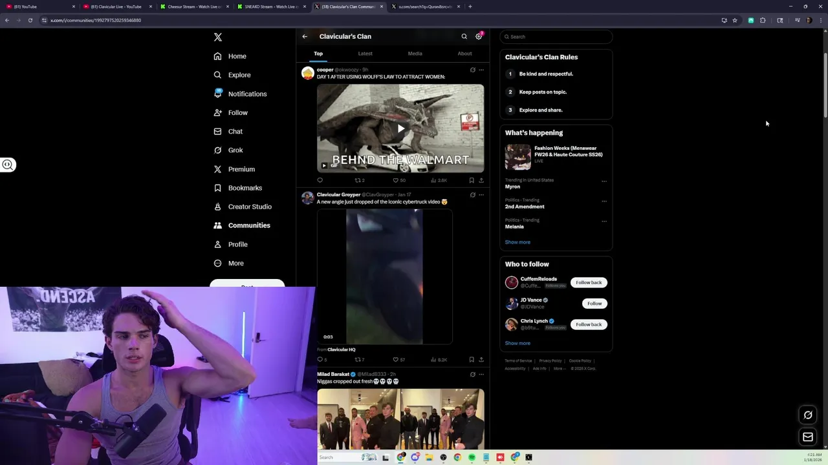
Task: Search within Clavicular's Clan community
Action: coord(464,37)
